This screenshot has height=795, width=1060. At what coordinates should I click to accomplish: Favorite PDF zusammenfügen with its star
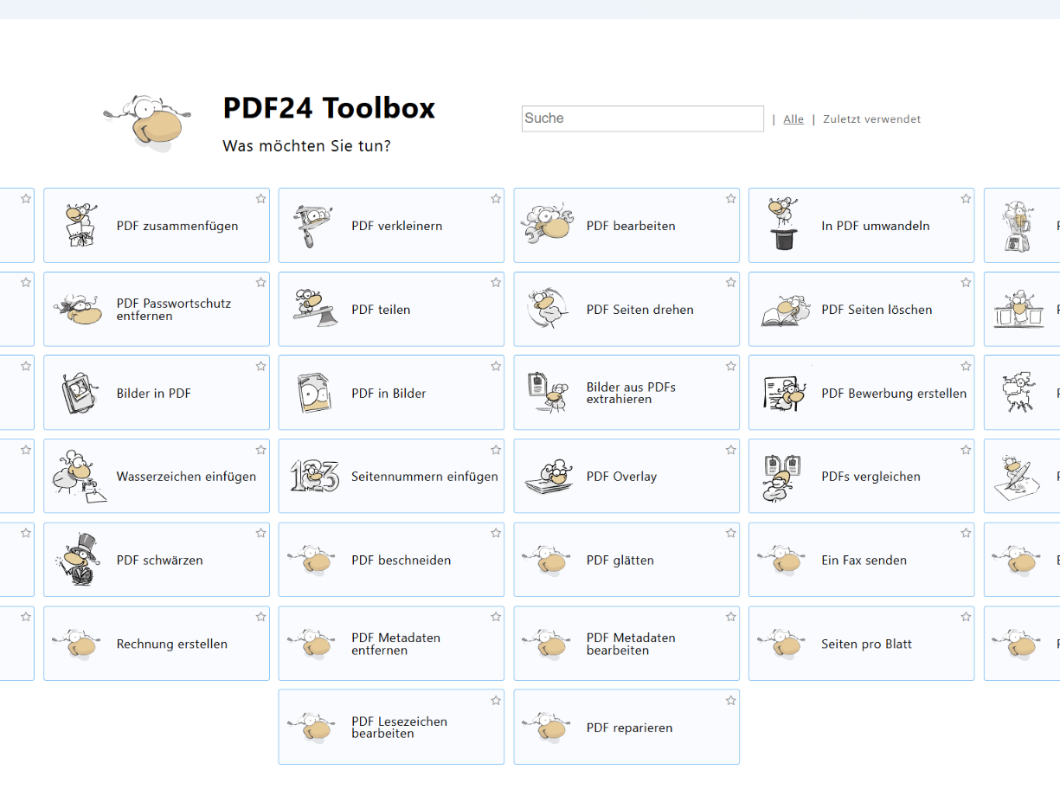click(260, 199)
